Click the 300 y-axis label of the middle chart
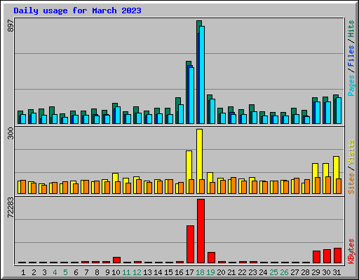This screenshot has height=280, width=359. click(11, 133)
